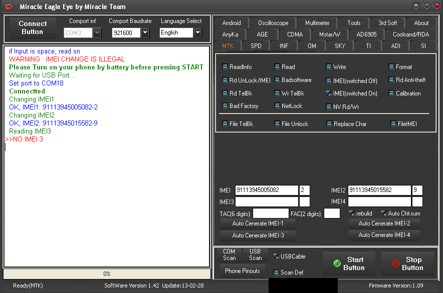This screenshot has height=293, width=443.
Task: Click the TAC(6 digits) input field
Action: click(x=271, y=213)
